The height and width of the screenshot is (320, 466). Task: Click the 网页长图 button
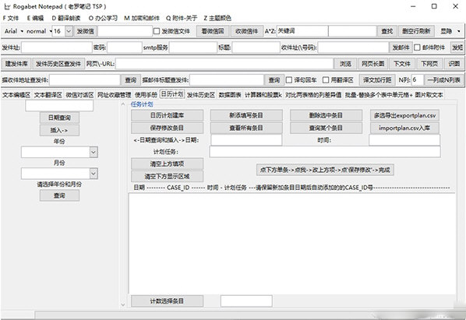tap(372, 64)
